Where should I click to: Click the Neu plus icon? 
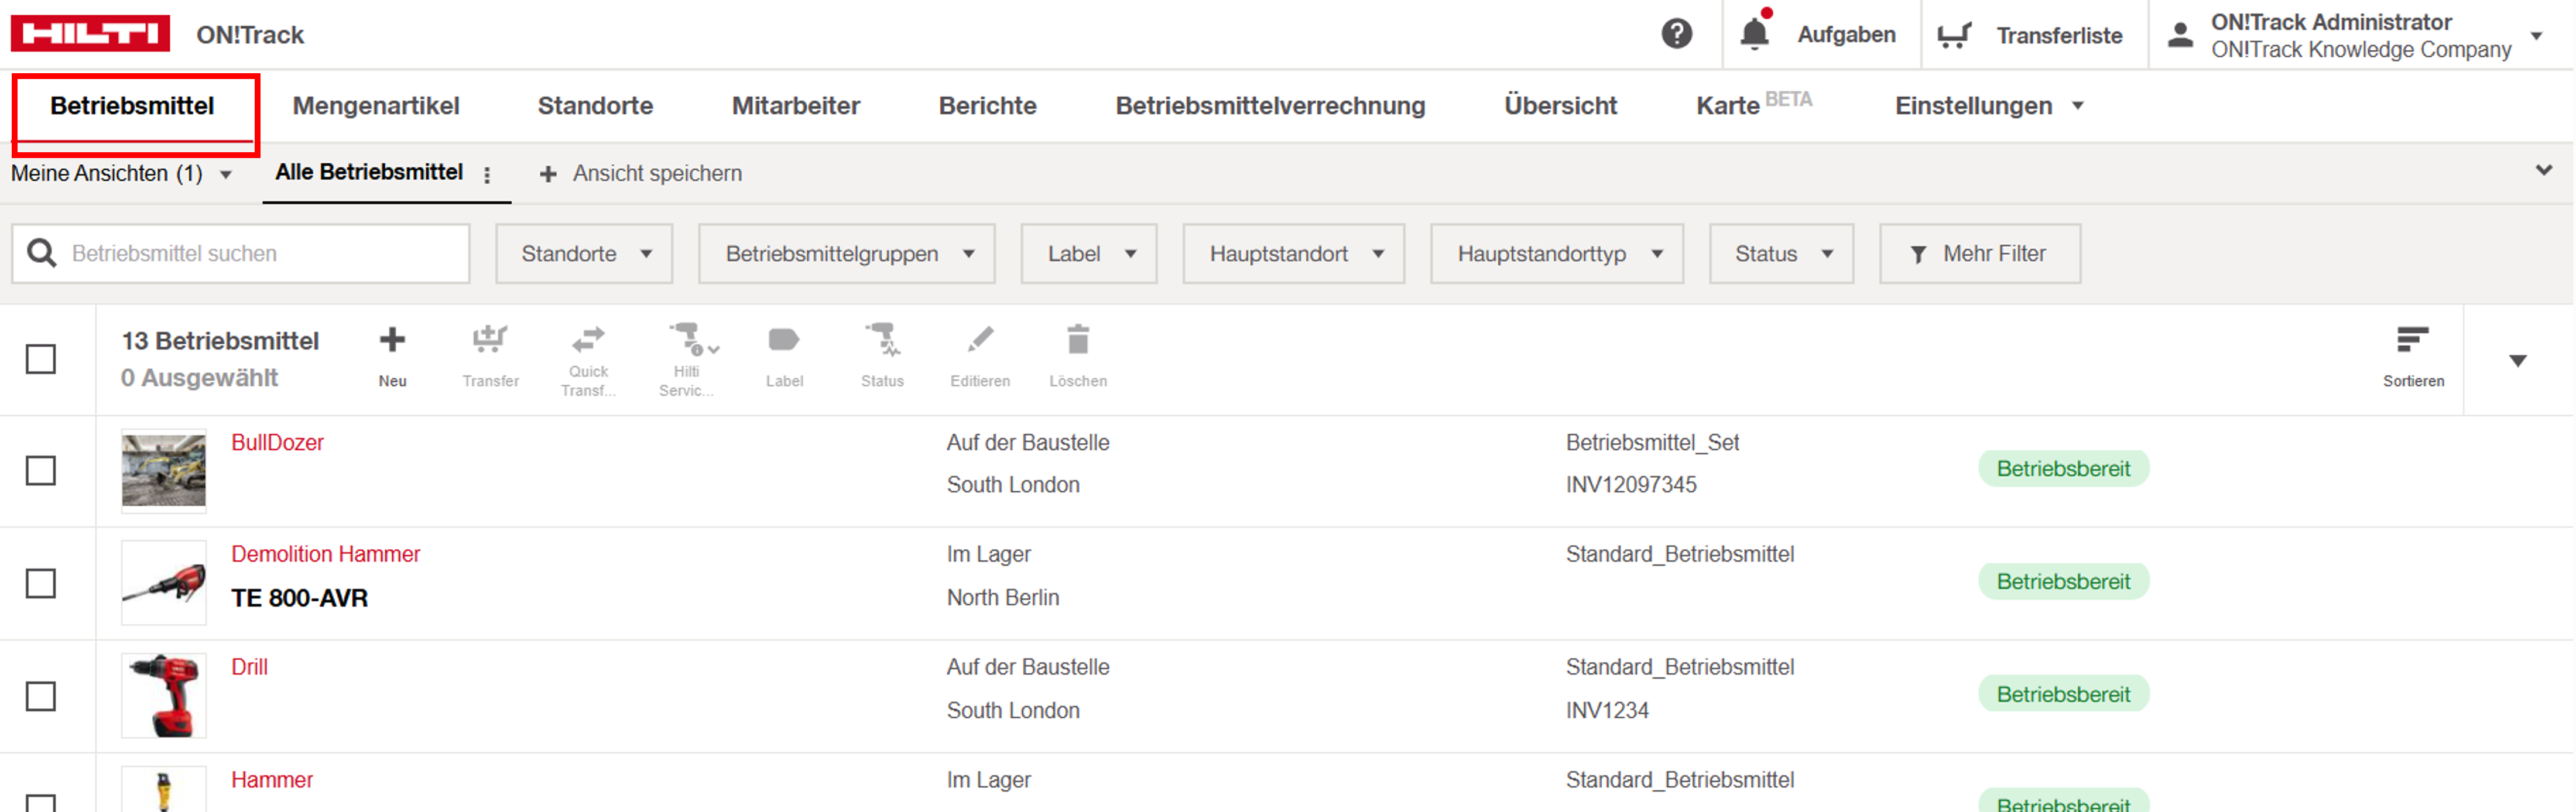pos(392,341)
